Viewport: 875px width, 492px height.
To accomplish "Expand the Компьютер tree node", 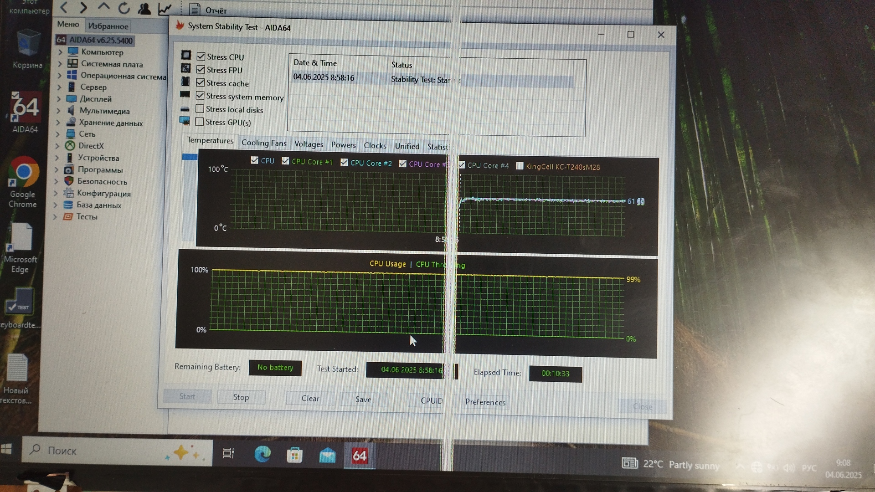I will click(60, 52).
